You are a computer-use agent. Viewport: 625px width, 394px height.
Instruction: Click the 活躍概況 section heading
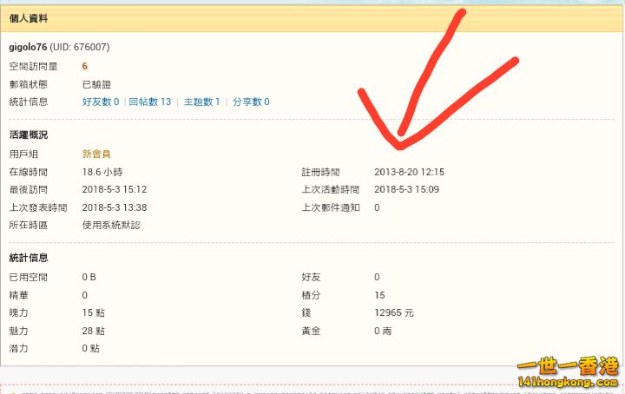(x=29, y=135)
